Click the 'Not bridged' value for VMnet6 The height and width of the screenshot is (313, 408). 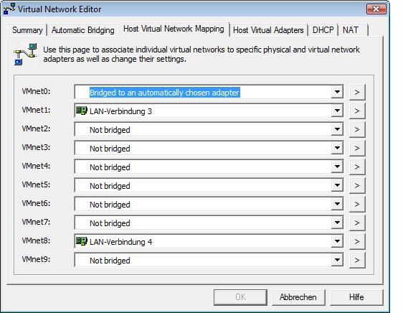click(x=110, y=205)
